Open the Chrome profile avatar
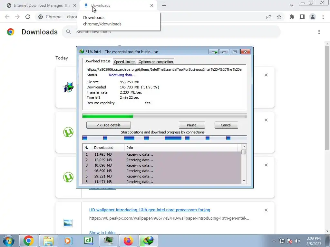330x247 pixels. tap(313, 17)
